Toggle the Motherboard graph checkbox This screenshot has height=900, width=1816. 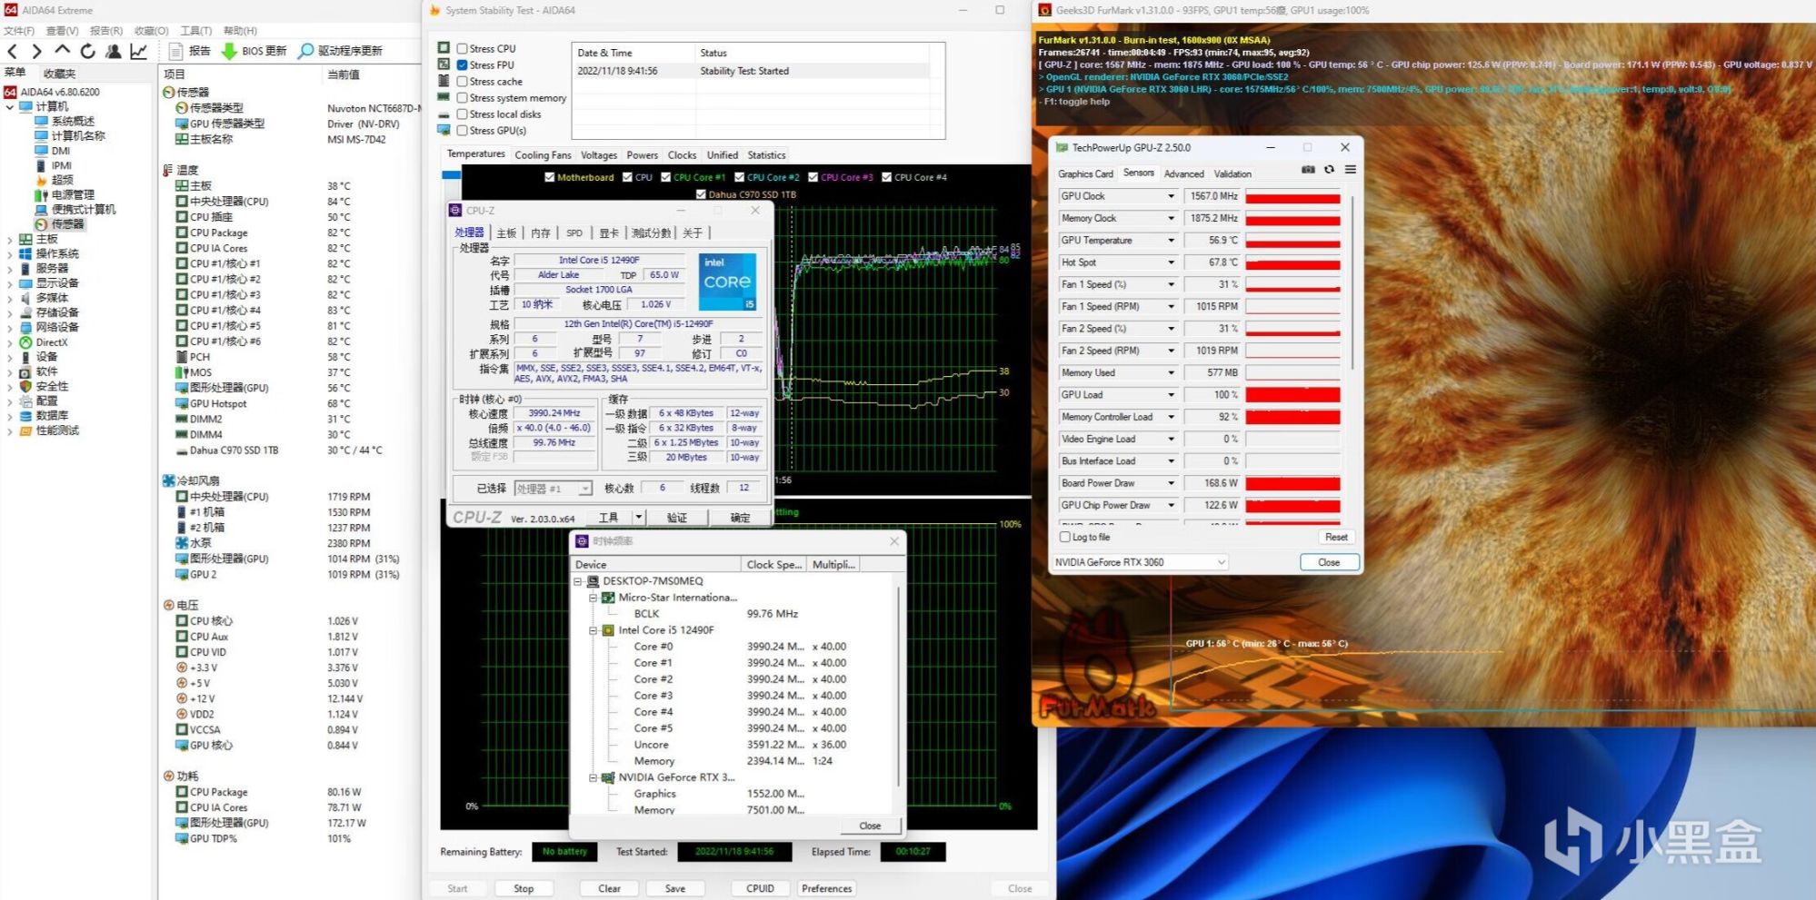pyautogui.click(x=549, y=177)
